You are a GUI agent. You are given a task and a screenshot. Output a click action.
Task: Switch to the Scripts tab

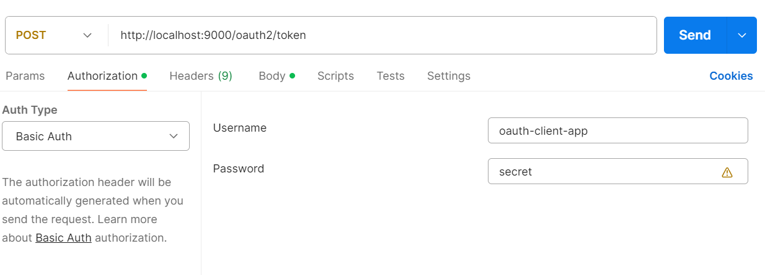tap(335, 76)
